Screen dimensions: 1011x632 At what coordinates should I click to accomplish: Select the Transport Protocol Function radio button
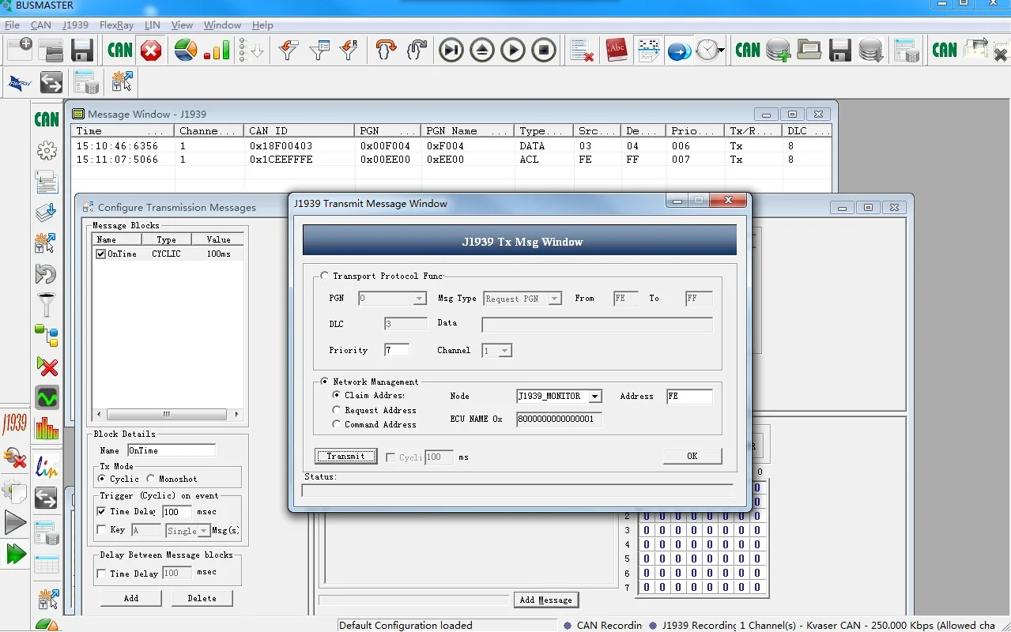click(x=324, y=276)
